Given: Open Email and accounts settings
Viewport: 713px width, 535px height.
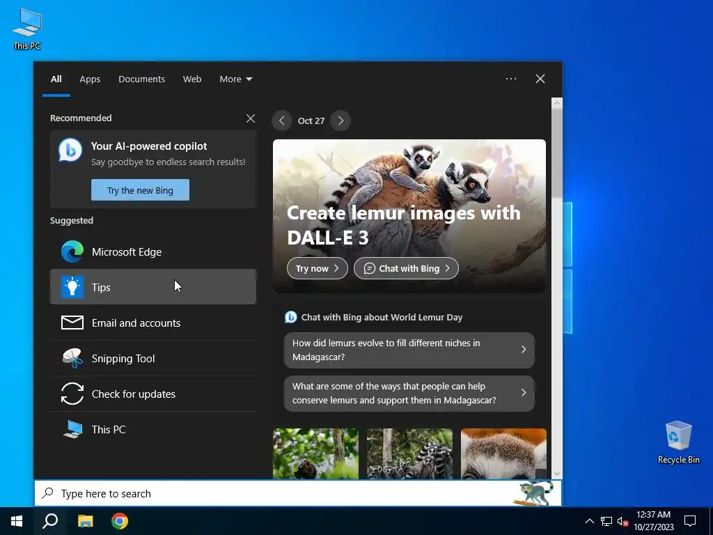Looking at the screenshot, I should [x=152, y=323].
